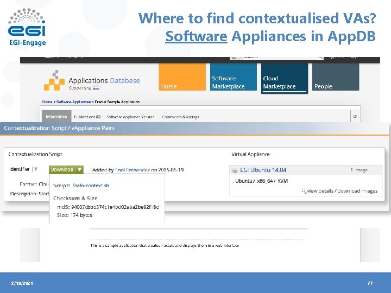
Task: Click the '1 image' count label
Action: (359, 170)
